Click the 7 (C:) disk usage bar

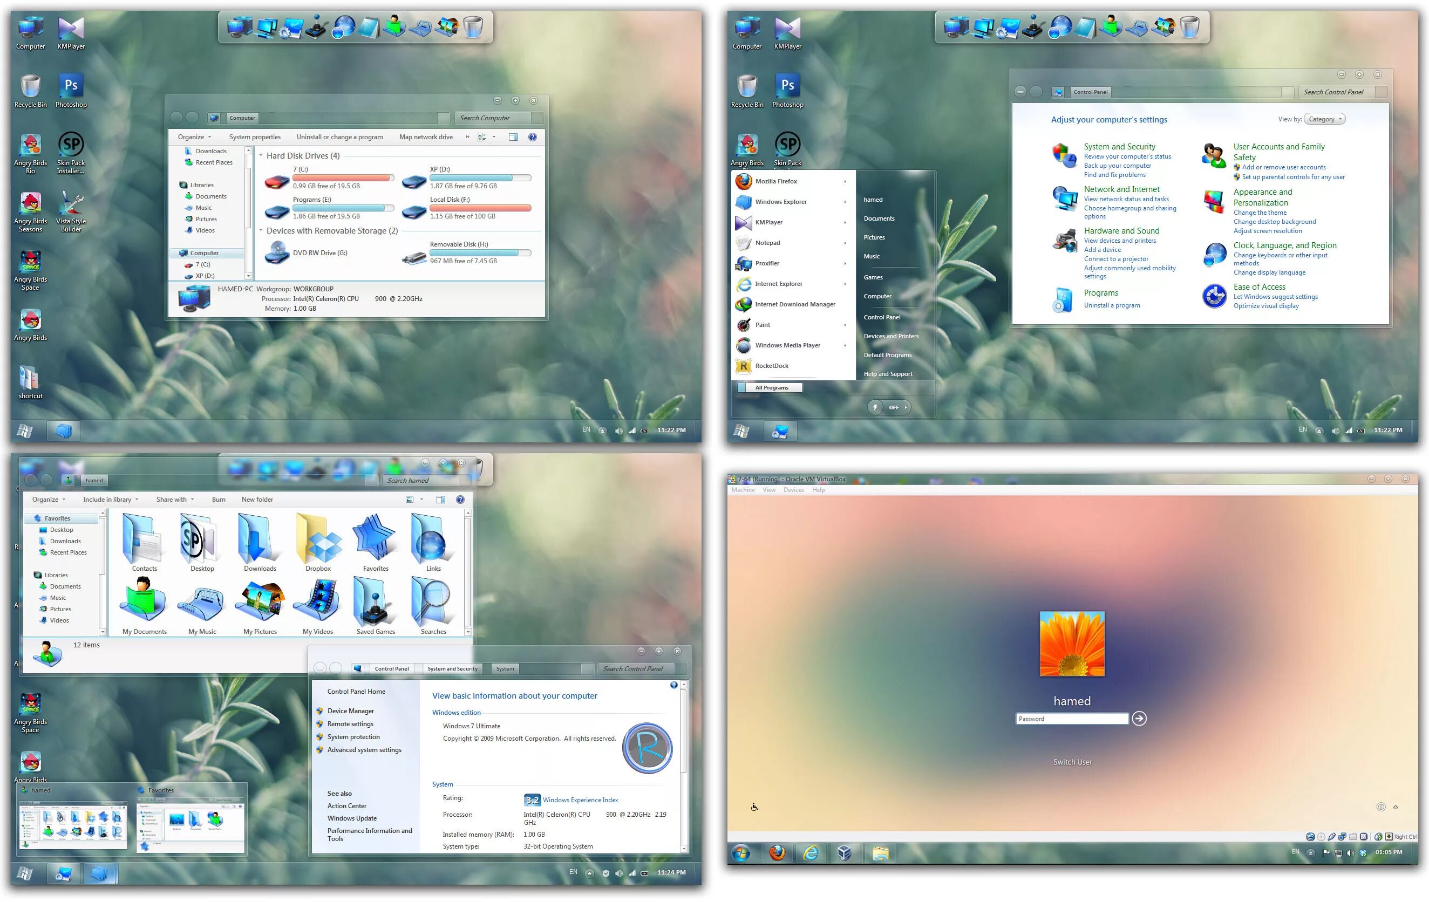(343, 177)
